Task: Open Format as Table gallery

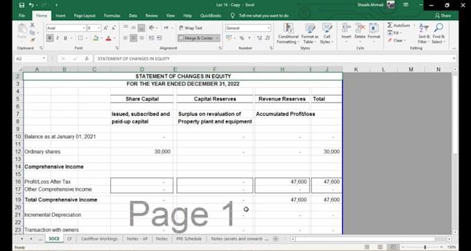Action: coord(310,33)
